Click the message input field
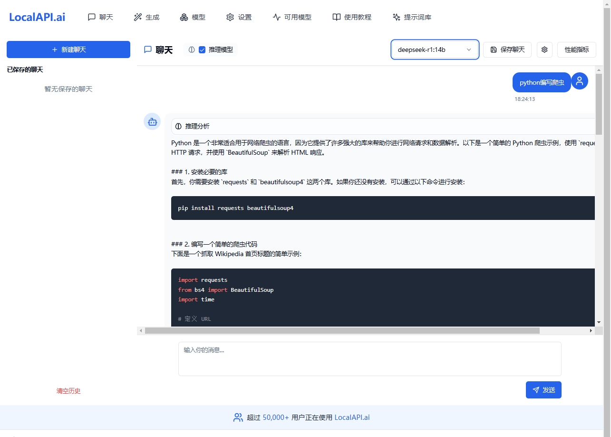611x437 pixels. 369,358
